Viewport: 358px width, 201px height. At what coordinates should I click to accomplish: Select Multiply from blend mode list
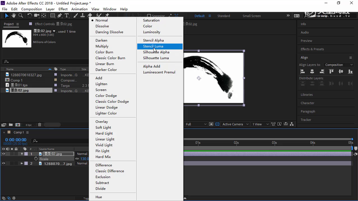102,46
